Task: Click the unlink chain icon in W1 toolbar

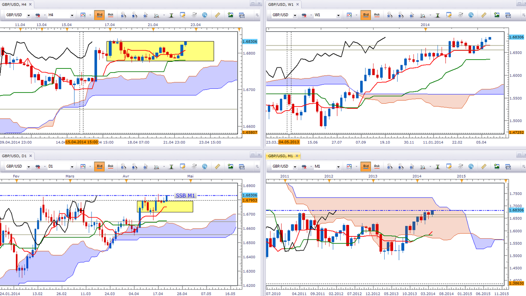Action: (x=304, y=15)
